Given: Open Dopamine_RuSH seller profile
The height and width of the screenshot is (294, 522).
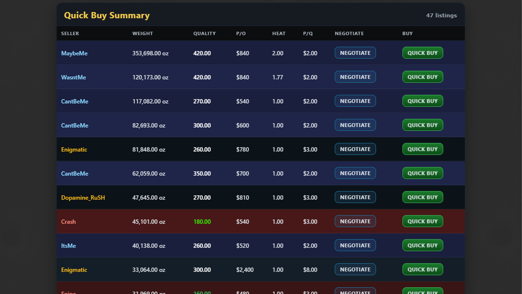Looking at the screenshot, I should pyautogui.click(x=83, y=198).
